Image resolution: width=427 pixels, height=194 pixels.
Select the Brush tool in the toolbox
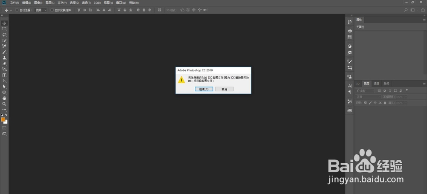click(x=4, y=52)
